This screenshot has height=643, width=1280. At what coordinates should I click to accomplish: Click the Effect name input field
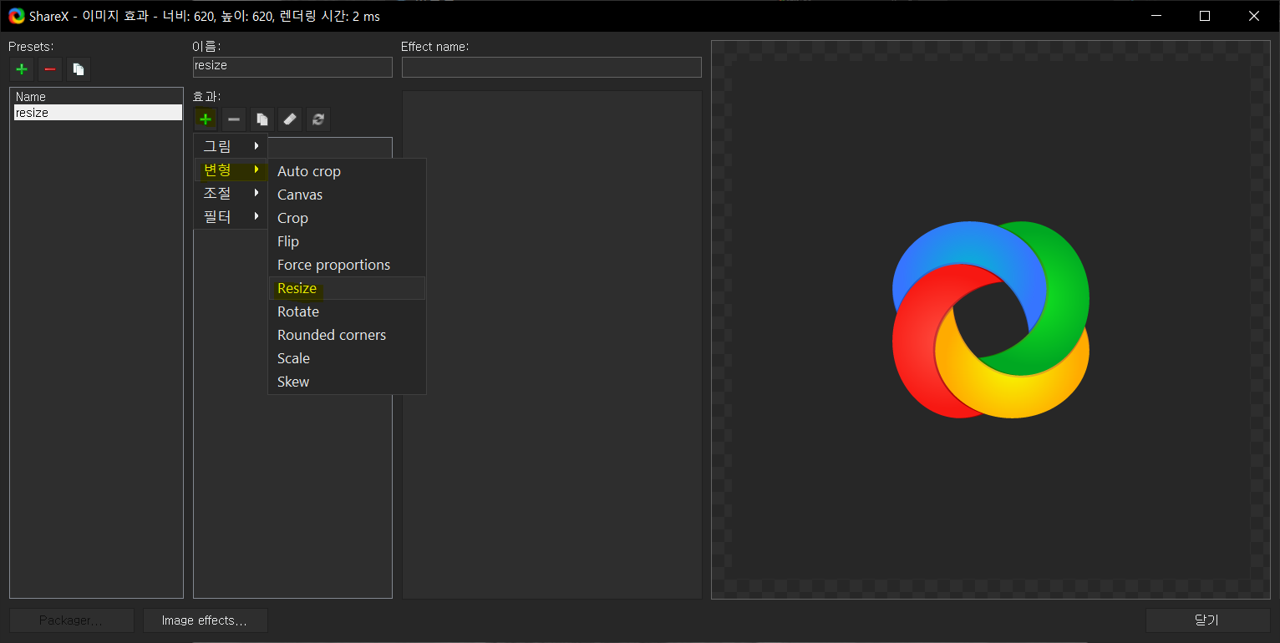tap(551, 67)
